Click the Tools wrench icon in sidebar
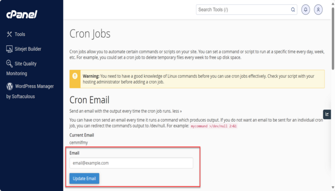The height and width of the screenshot is (191, 335). click(9, 34)
